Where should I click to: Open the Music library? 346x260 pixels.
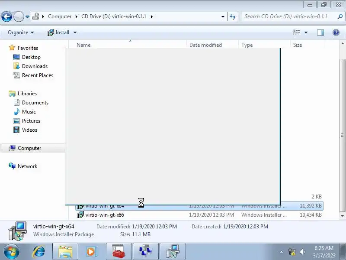pos(29,112)
